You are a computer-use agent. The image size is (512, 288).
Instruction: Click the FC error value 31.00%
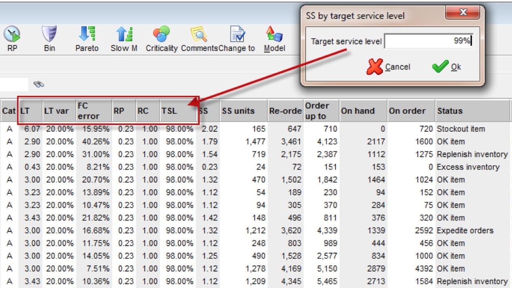coord(96,154)
